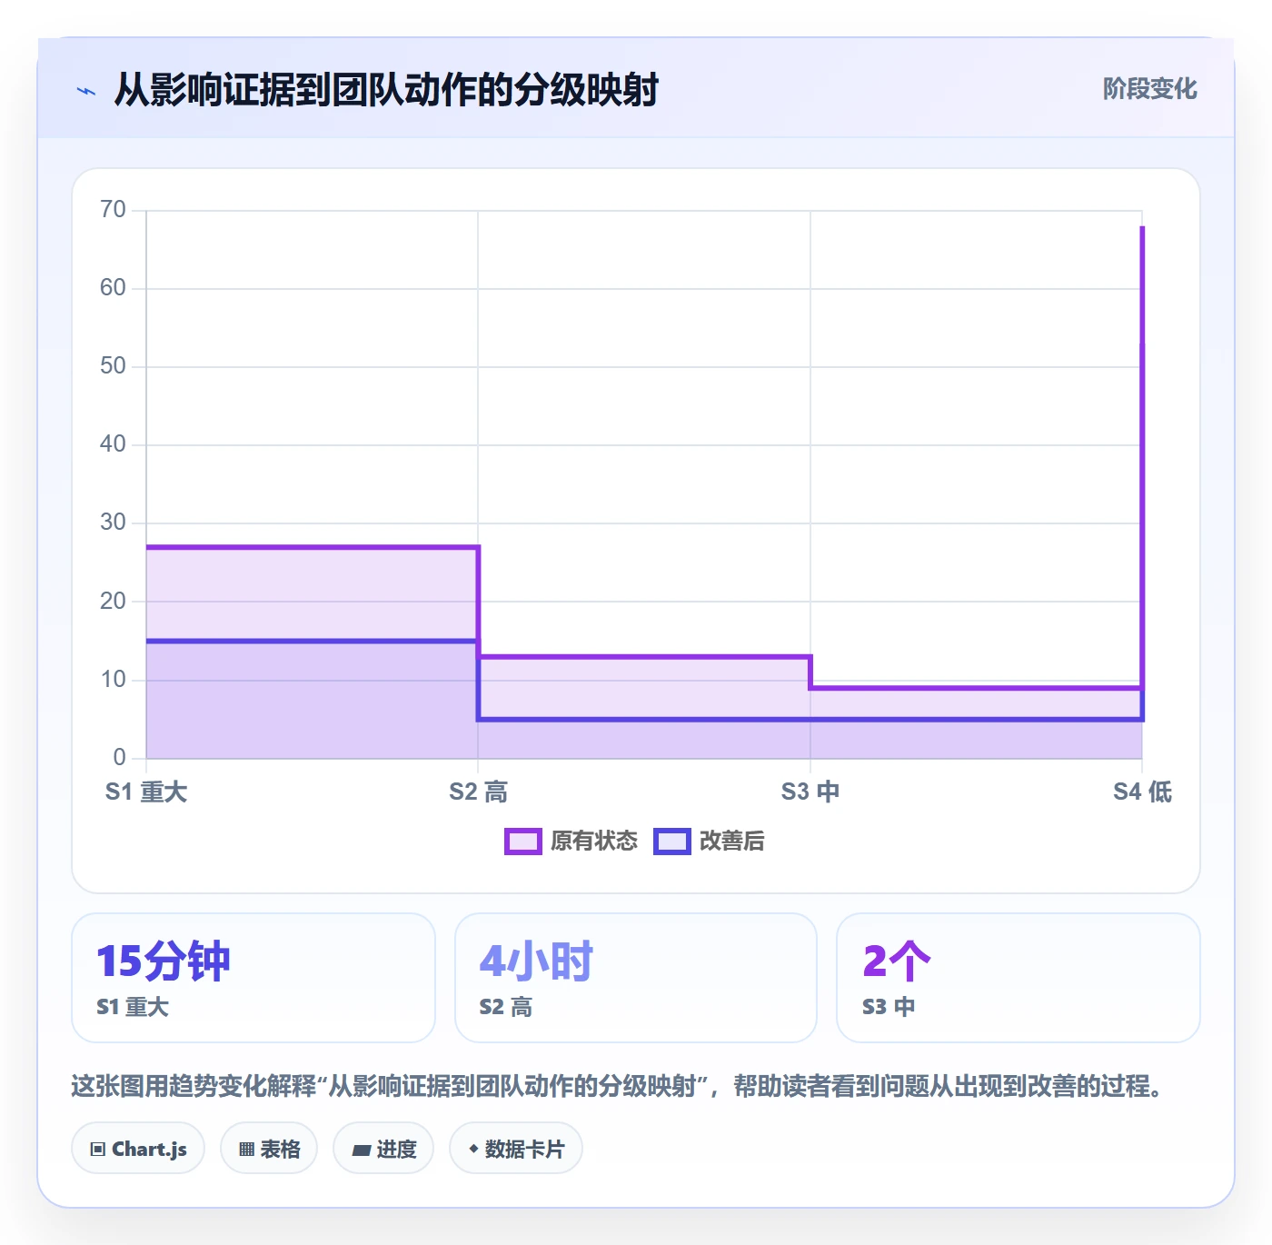The height and width of the screenshot is (1245, 1272).
Task: Click the 阶段变化 label in the header
Action: coord(1149,89)
